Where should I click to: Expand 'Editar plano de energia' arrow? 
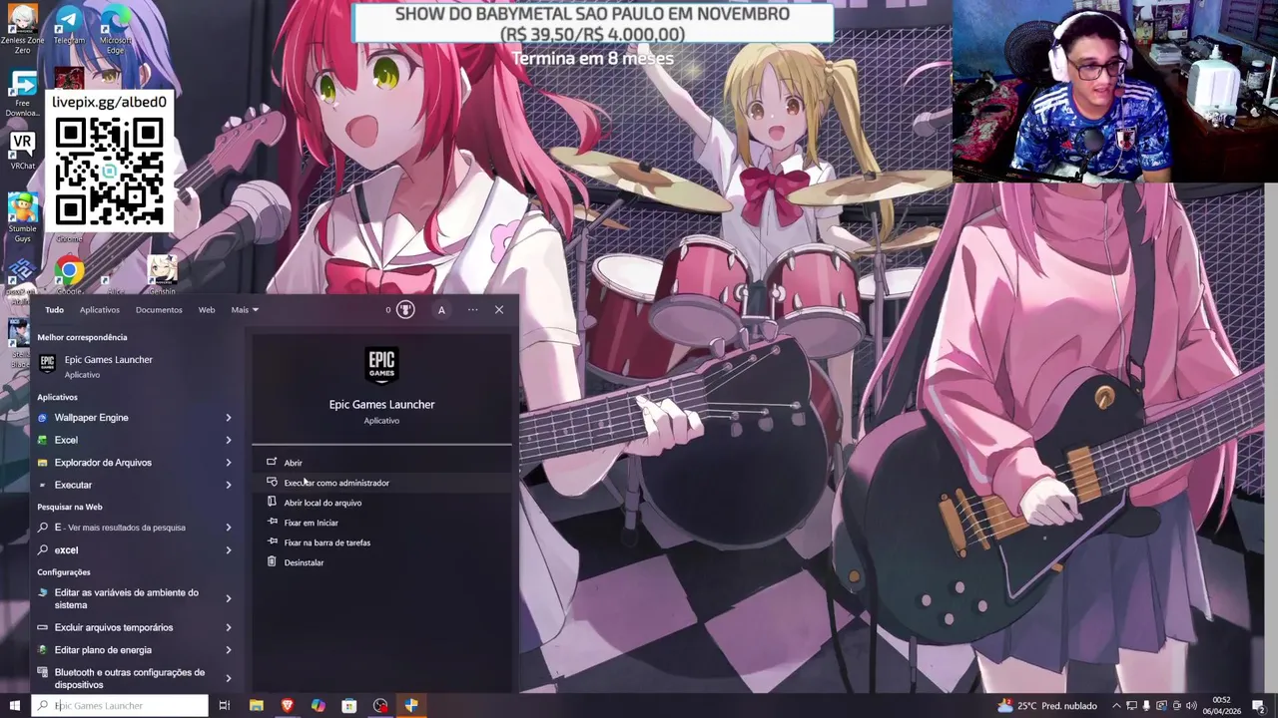[x=229, y=650]
